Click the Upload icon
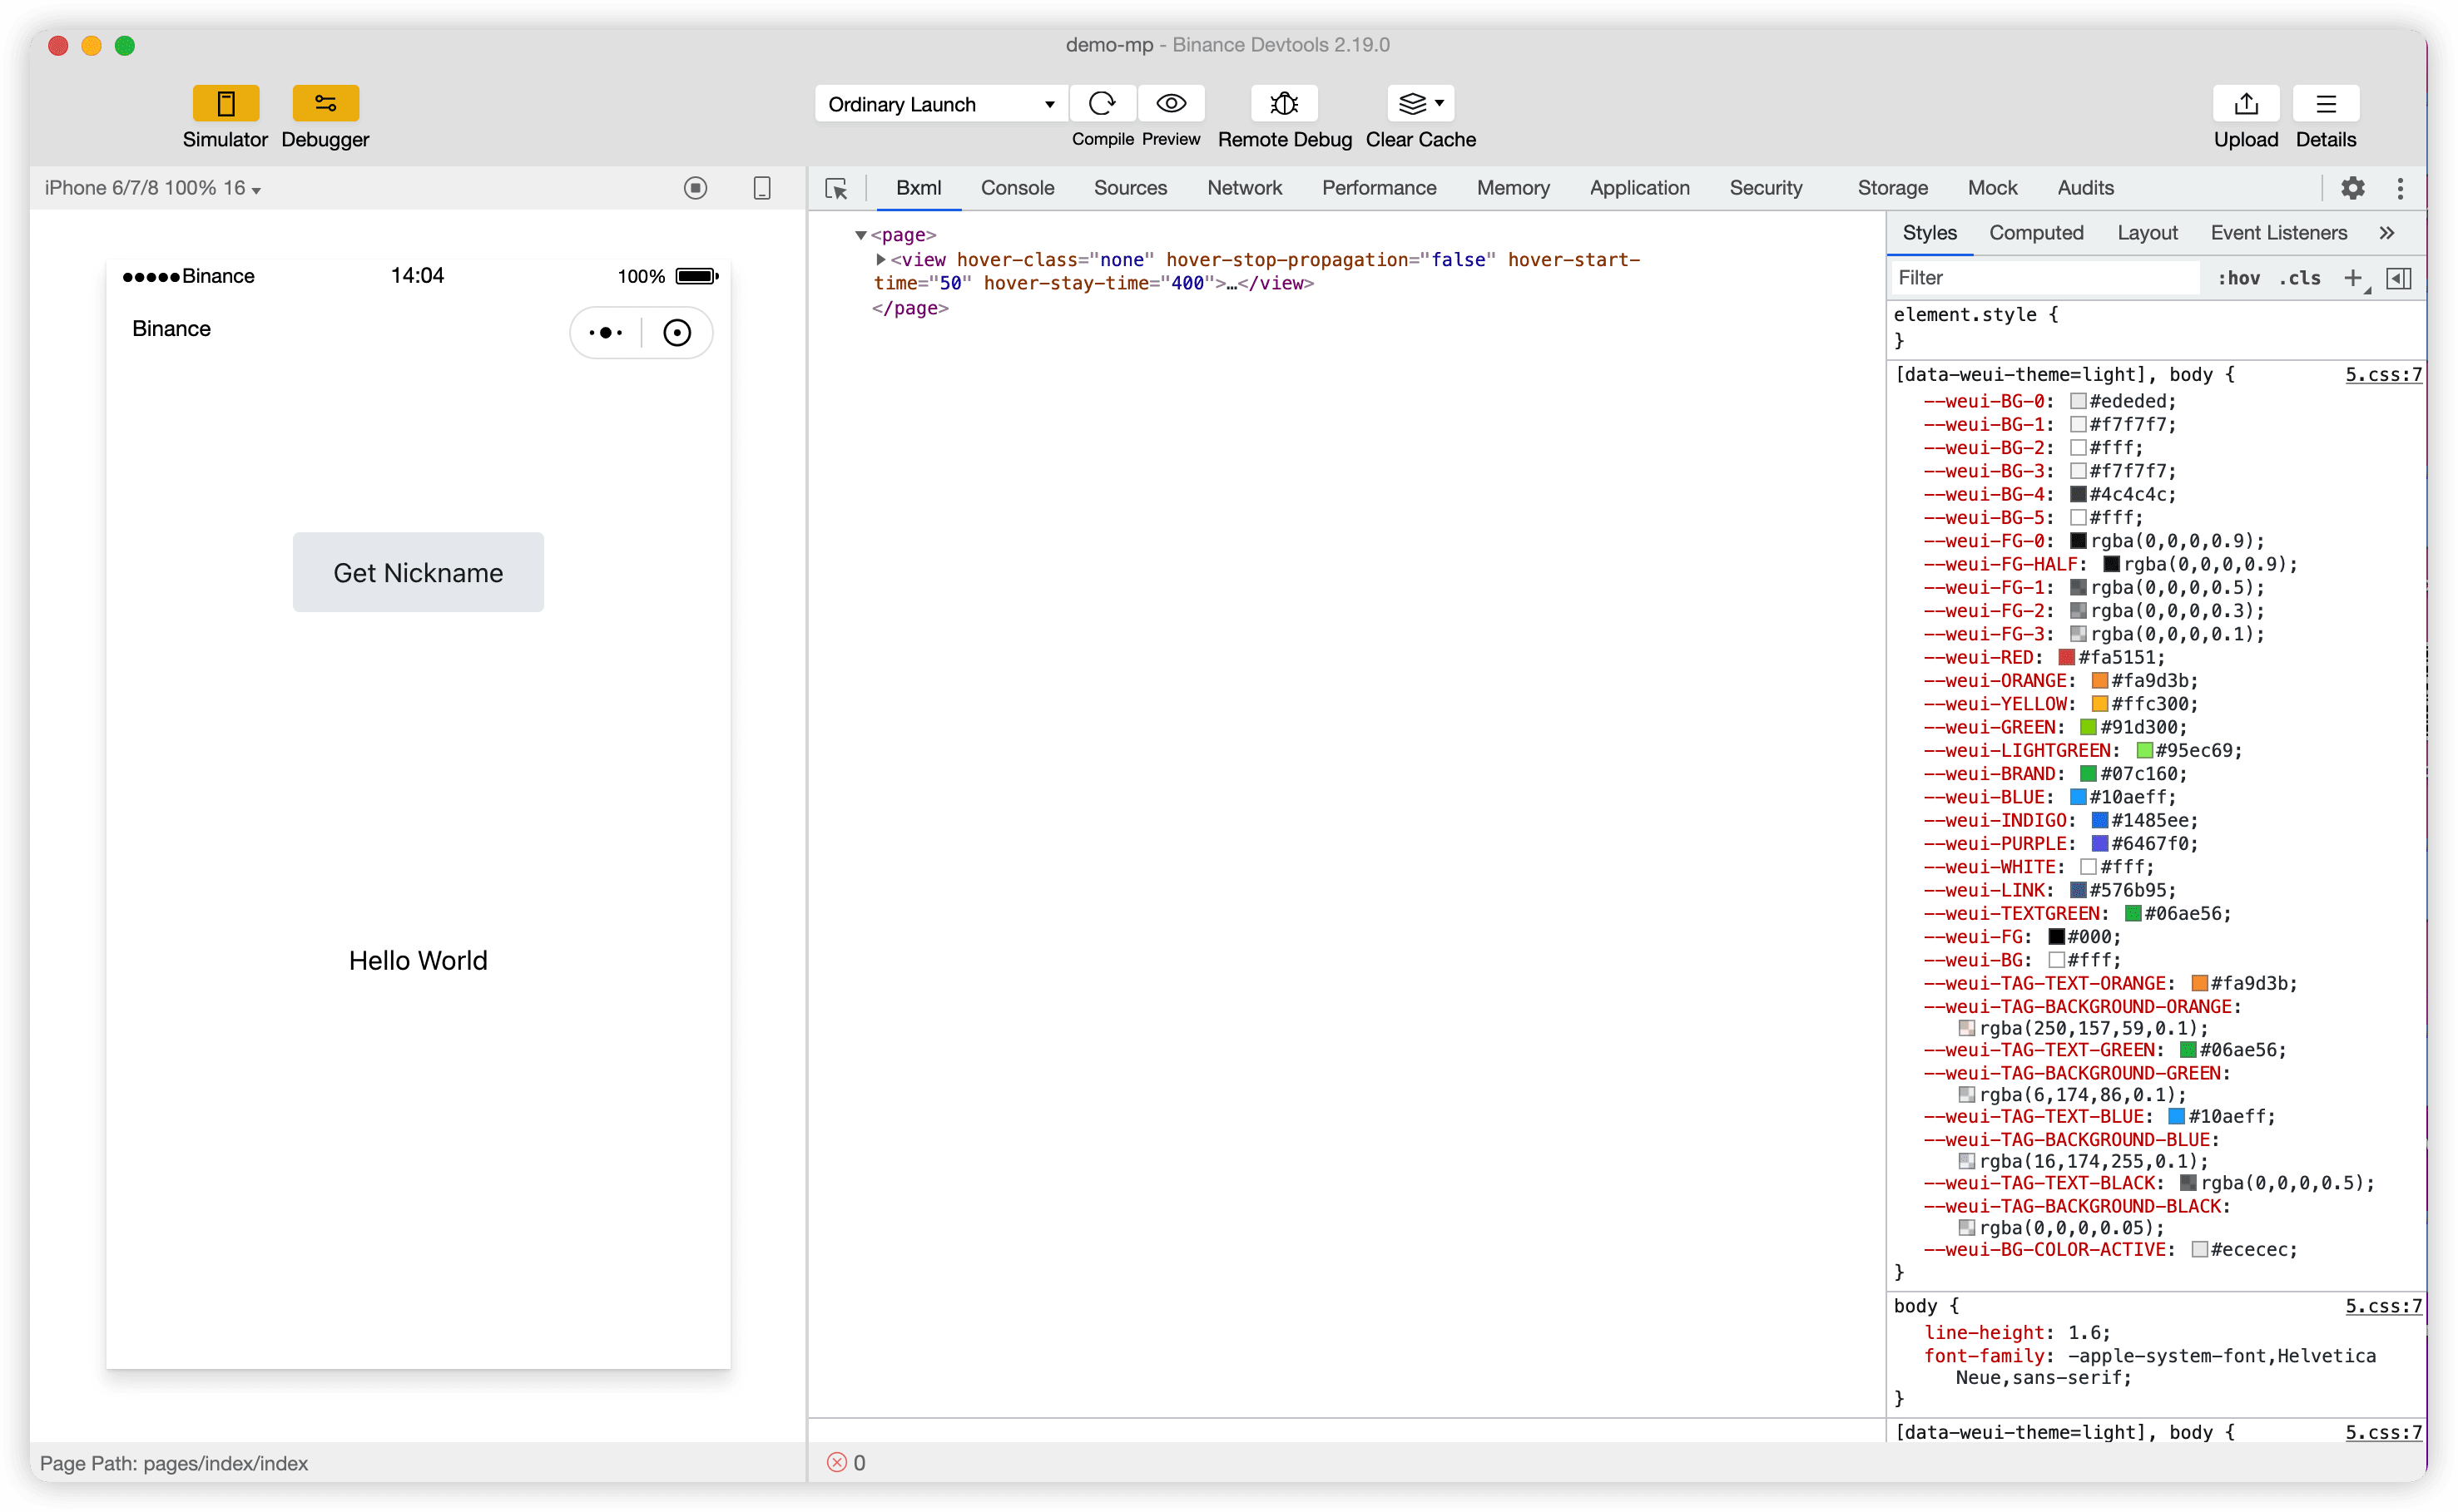This screenshot has height=1512, width=2458. 2246,103
